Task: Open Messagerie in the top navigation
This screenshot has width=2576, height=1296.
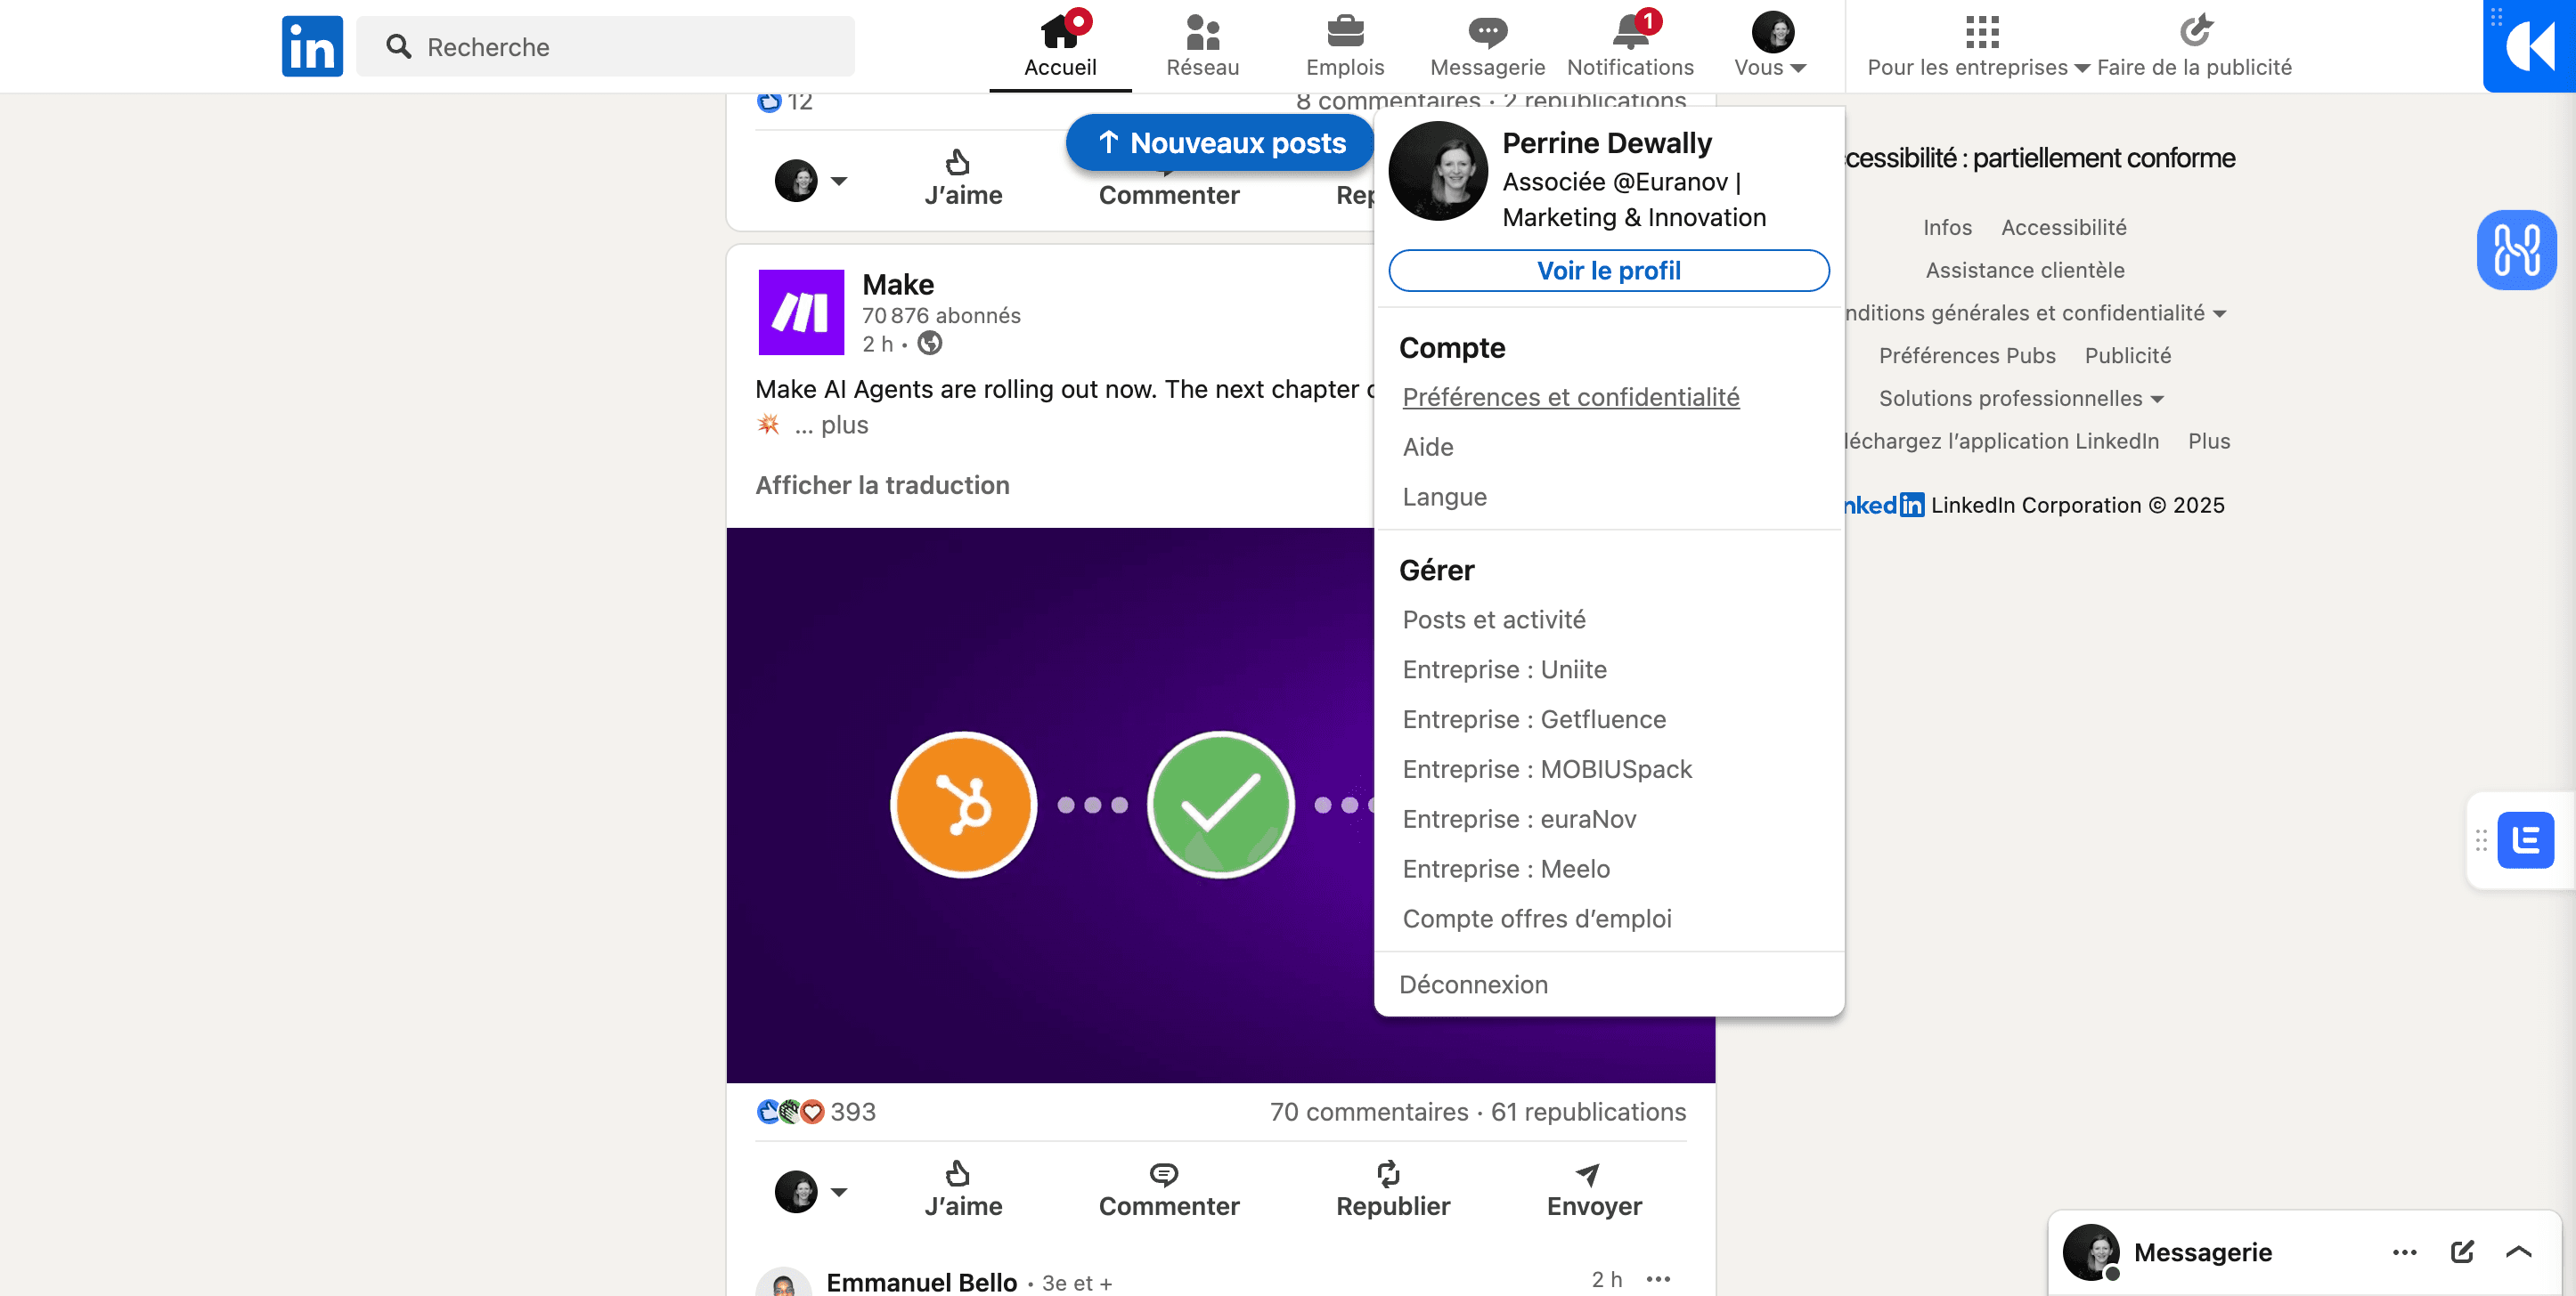Action: pyautogui.click(x=1487, y=46)
